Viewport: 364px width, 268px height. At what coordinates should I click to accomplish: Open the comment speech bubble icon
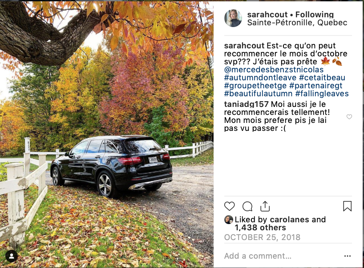[247, 206]
